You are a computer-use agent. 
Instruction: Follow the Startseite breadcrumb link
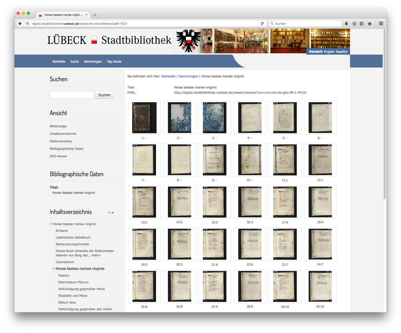(x=168, y=76)
